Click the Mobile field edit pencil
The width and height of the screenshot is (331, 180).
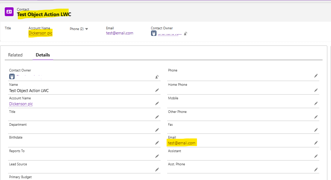pyautogui.click(x=316, y=104)
